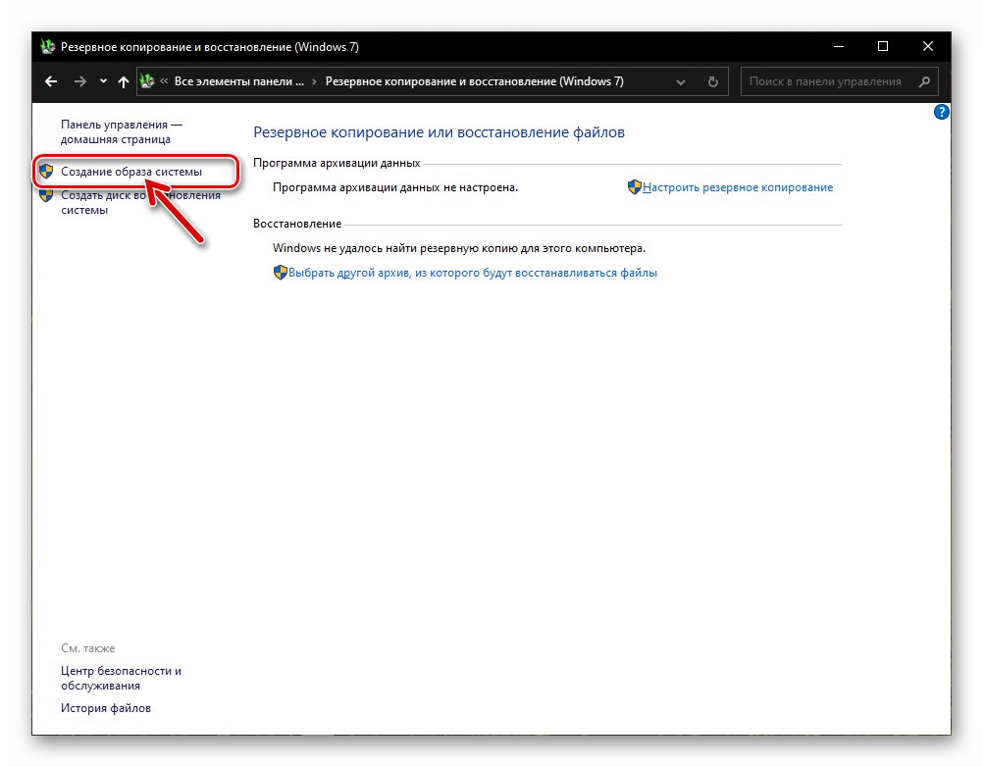The image size is (983, 767).
Task: Open "История файлов" link
Action: (106, 708)
